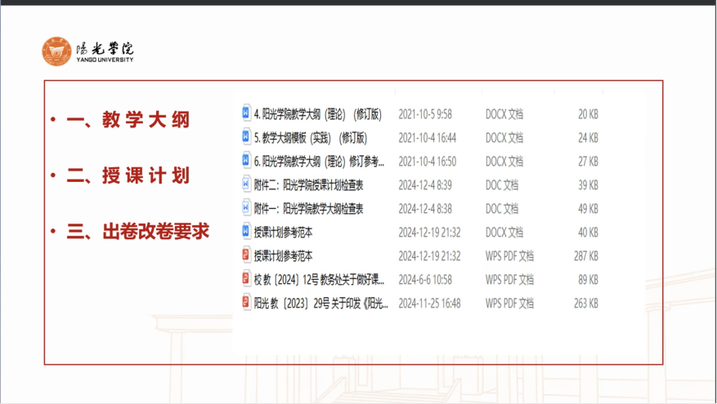Click Word icon of '4. 阳光学院教学大纲 (理论)'
717x404 pixels.
(246, 113)
